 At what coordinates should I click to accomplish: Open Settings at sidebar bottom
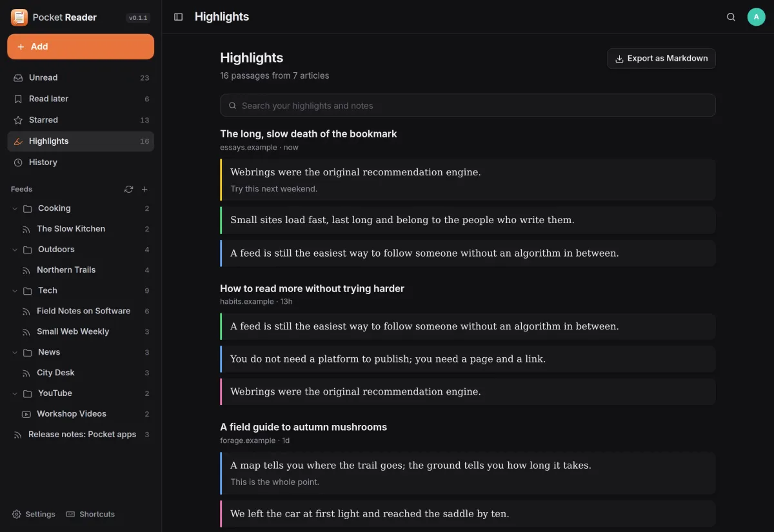coord(34,514)
